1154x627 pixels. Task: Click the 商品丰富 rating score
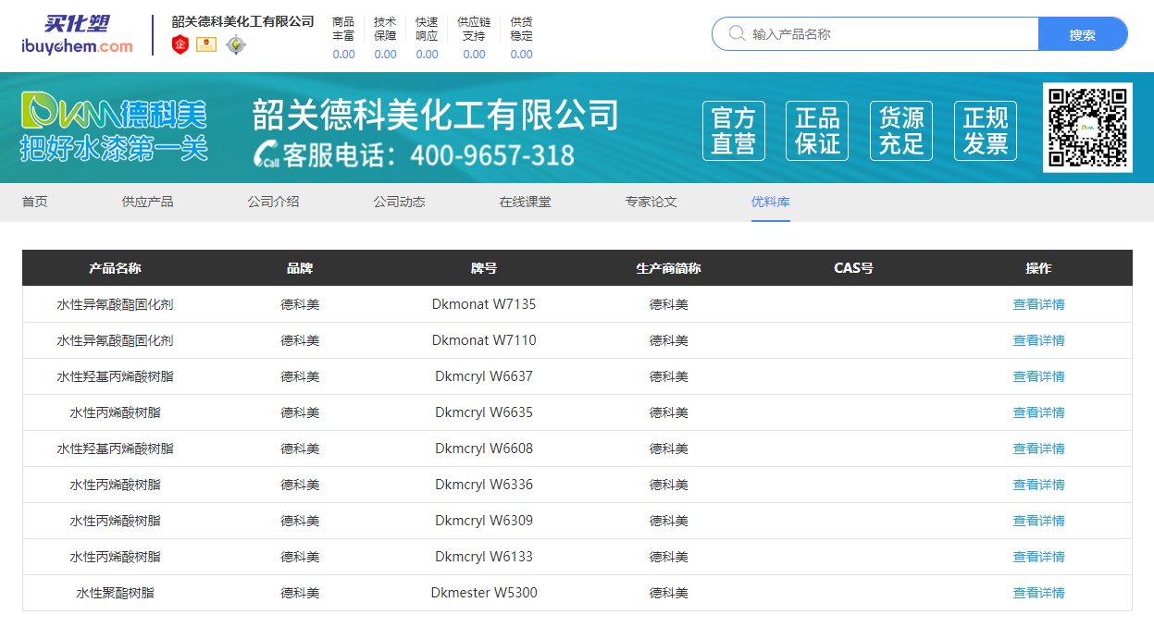point(343,55)
